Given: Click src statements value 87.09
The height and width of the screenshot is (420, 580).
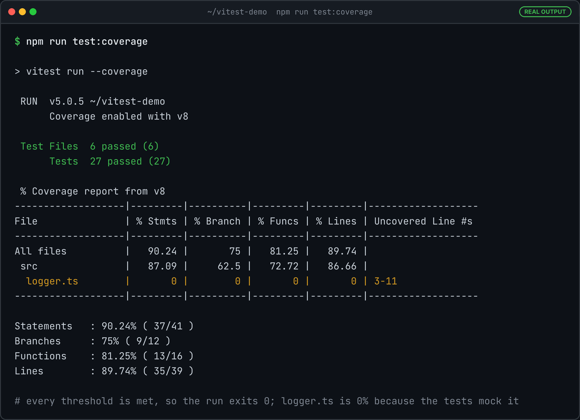Looking at the screenshot, I should pos(162,266).
